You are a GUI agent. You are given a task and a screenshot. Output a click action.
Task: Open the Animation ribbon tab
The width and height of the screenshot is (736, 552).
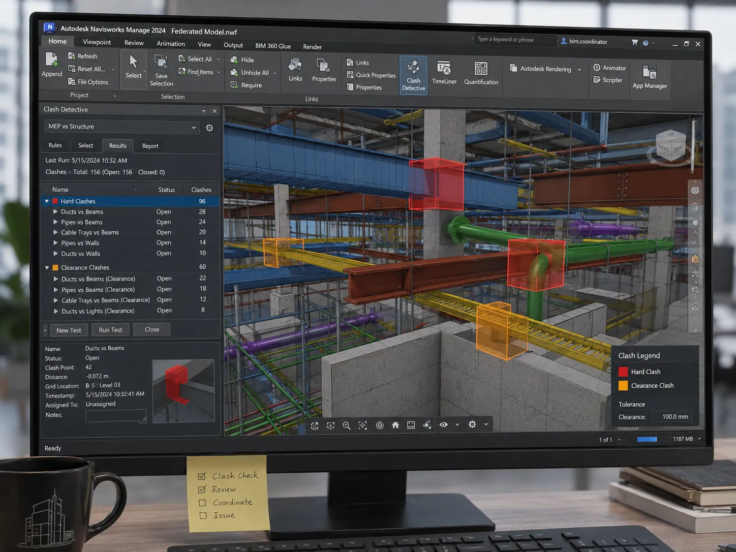tap(171, 44)
